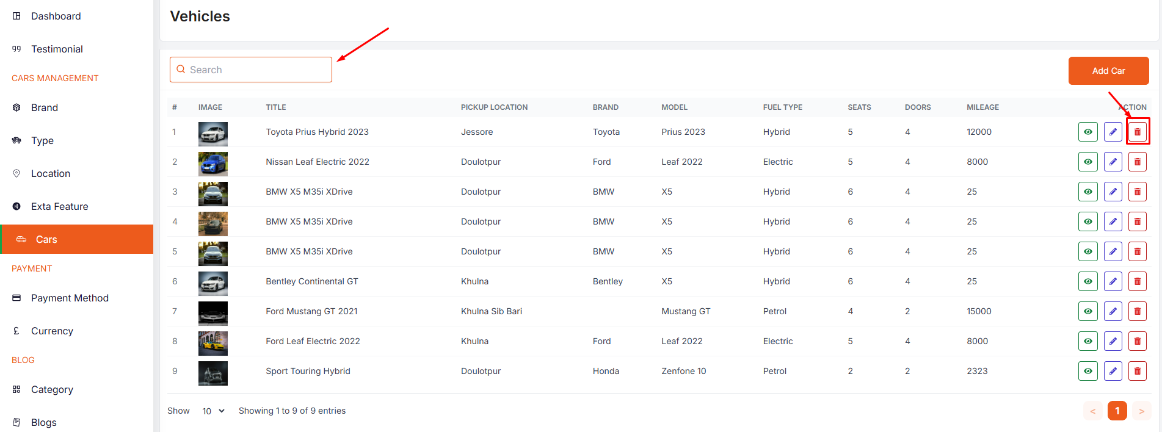Open the Show entries count dropdown
1162x432 pixels.
[x=213, y=411]
